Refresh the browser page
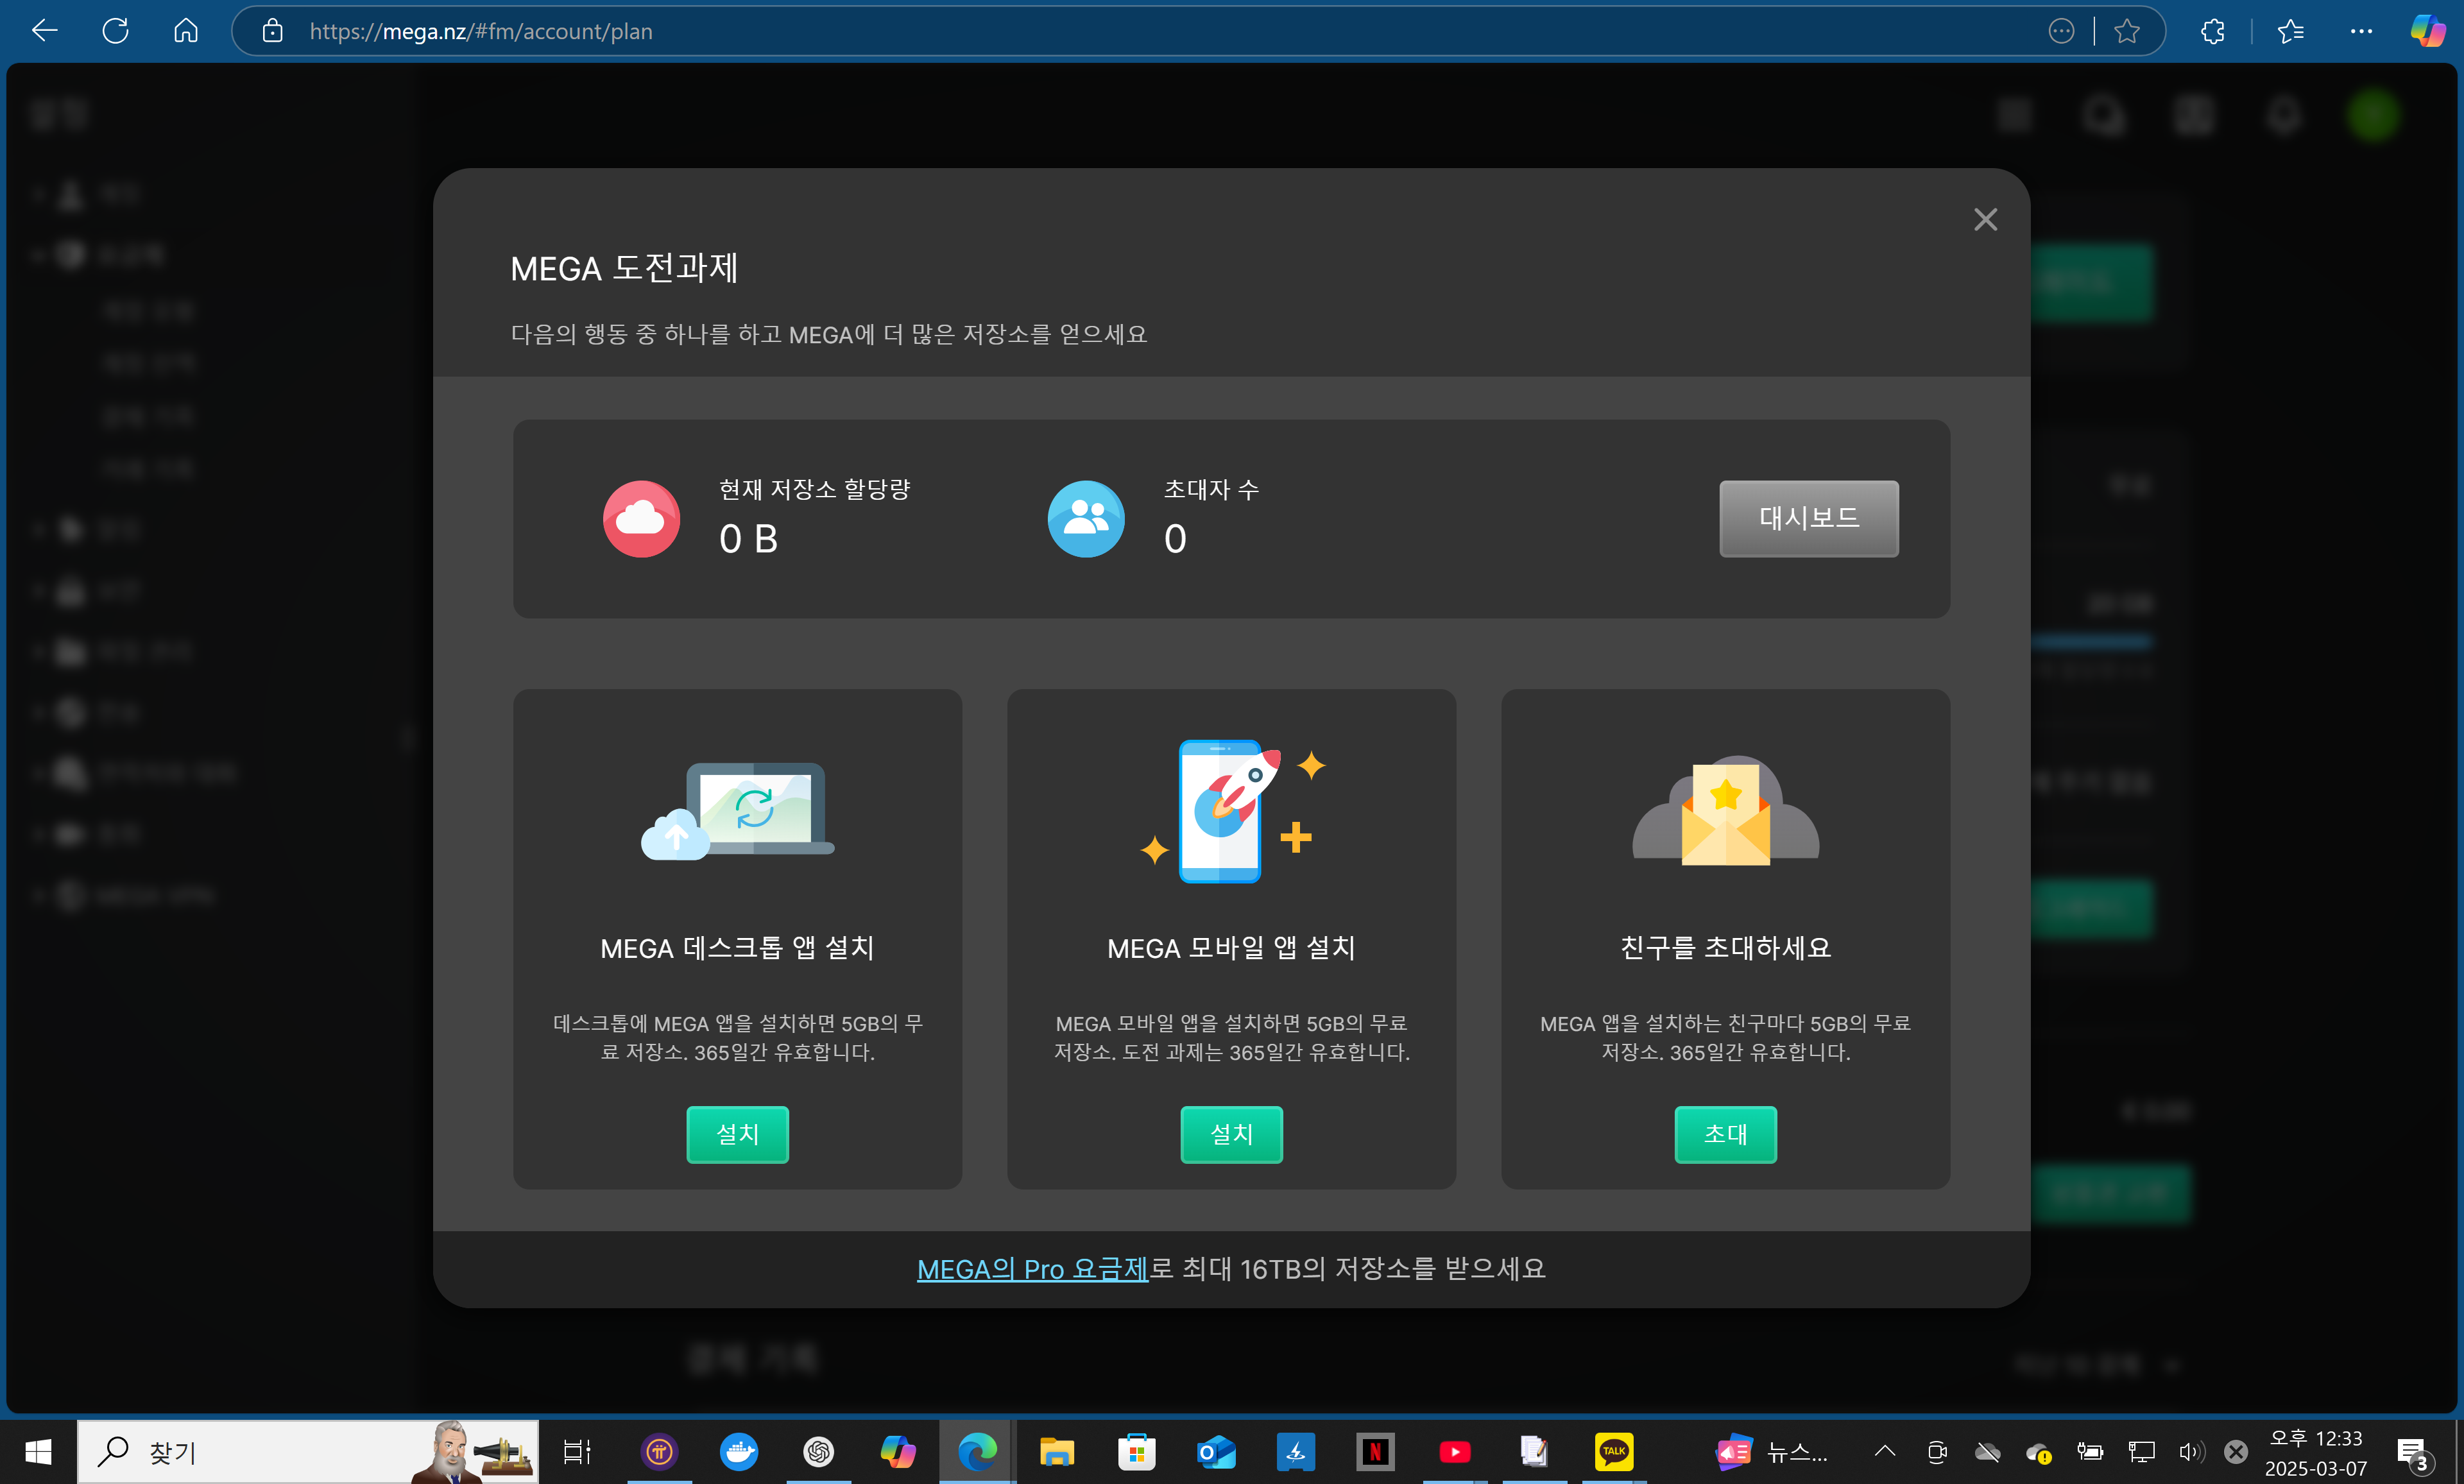The height and width of the screenshot is (1484, 2464). coord(115,31)
